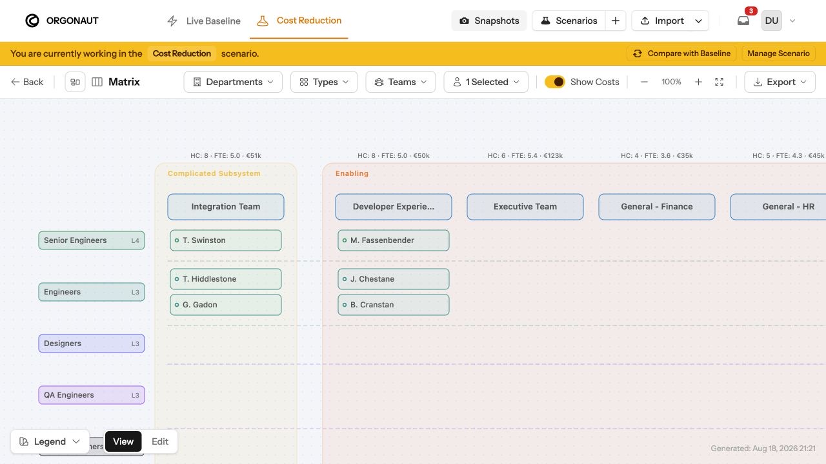The image size is (826, 464).
Task: Open B. Cranstan person card
Action: [394, 305]
